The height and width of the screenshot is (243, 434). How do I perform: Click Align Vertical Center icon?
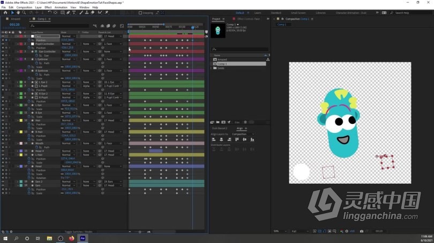pos(244,139)
